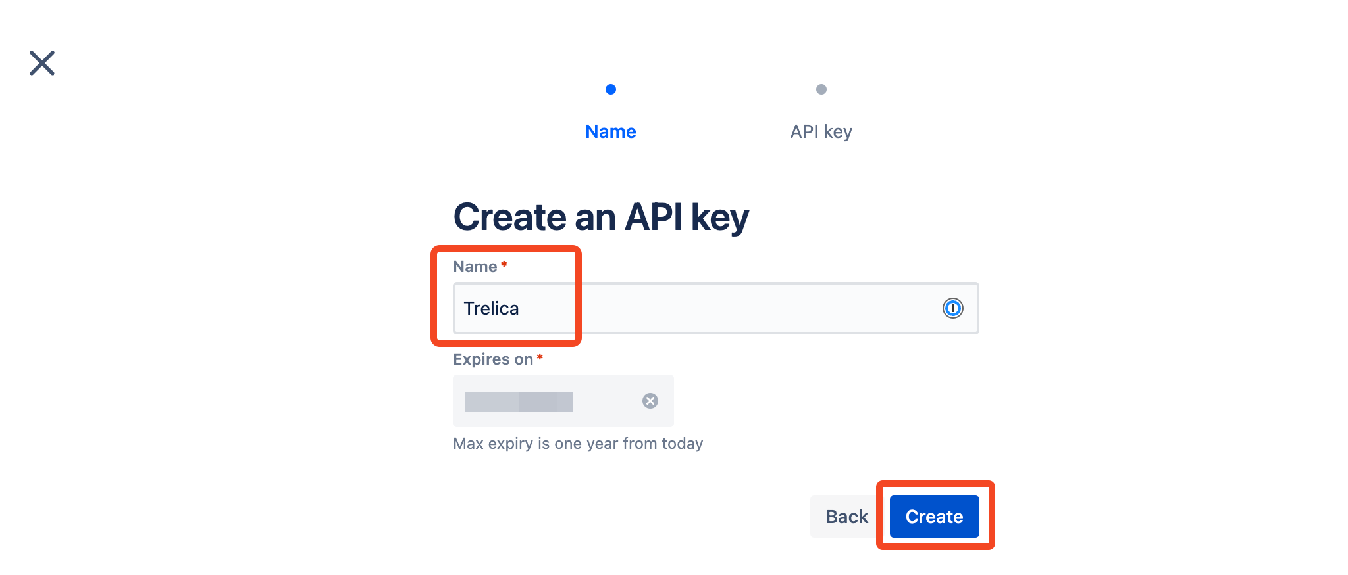This screenshot has width=1348, height=575.
Task: Open the 1Password icon in the Name field
Action: pyautogui.click(x=952, y=308)
